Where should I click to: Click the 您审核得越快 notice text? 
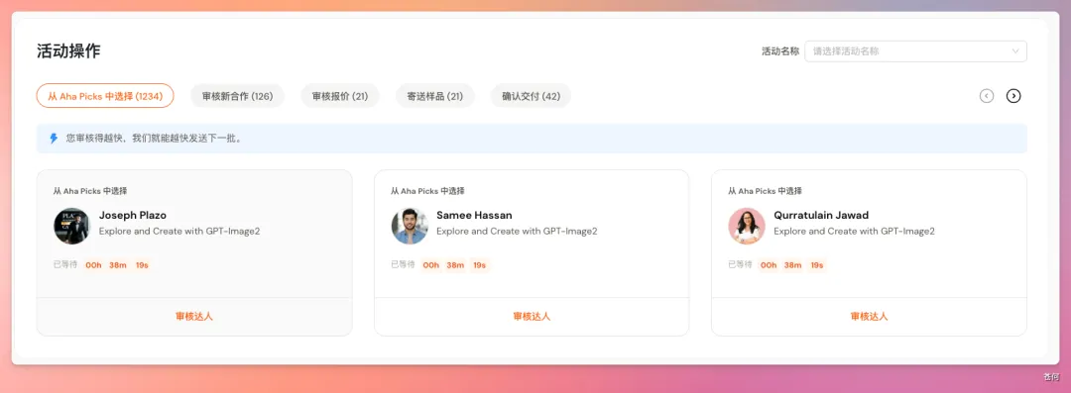pos(154,139)
